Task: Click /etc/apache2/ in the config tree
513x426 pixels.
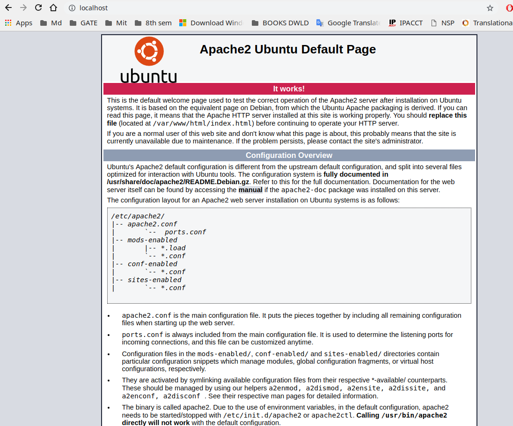Action: pyautogui.click(x=138, y=216)
